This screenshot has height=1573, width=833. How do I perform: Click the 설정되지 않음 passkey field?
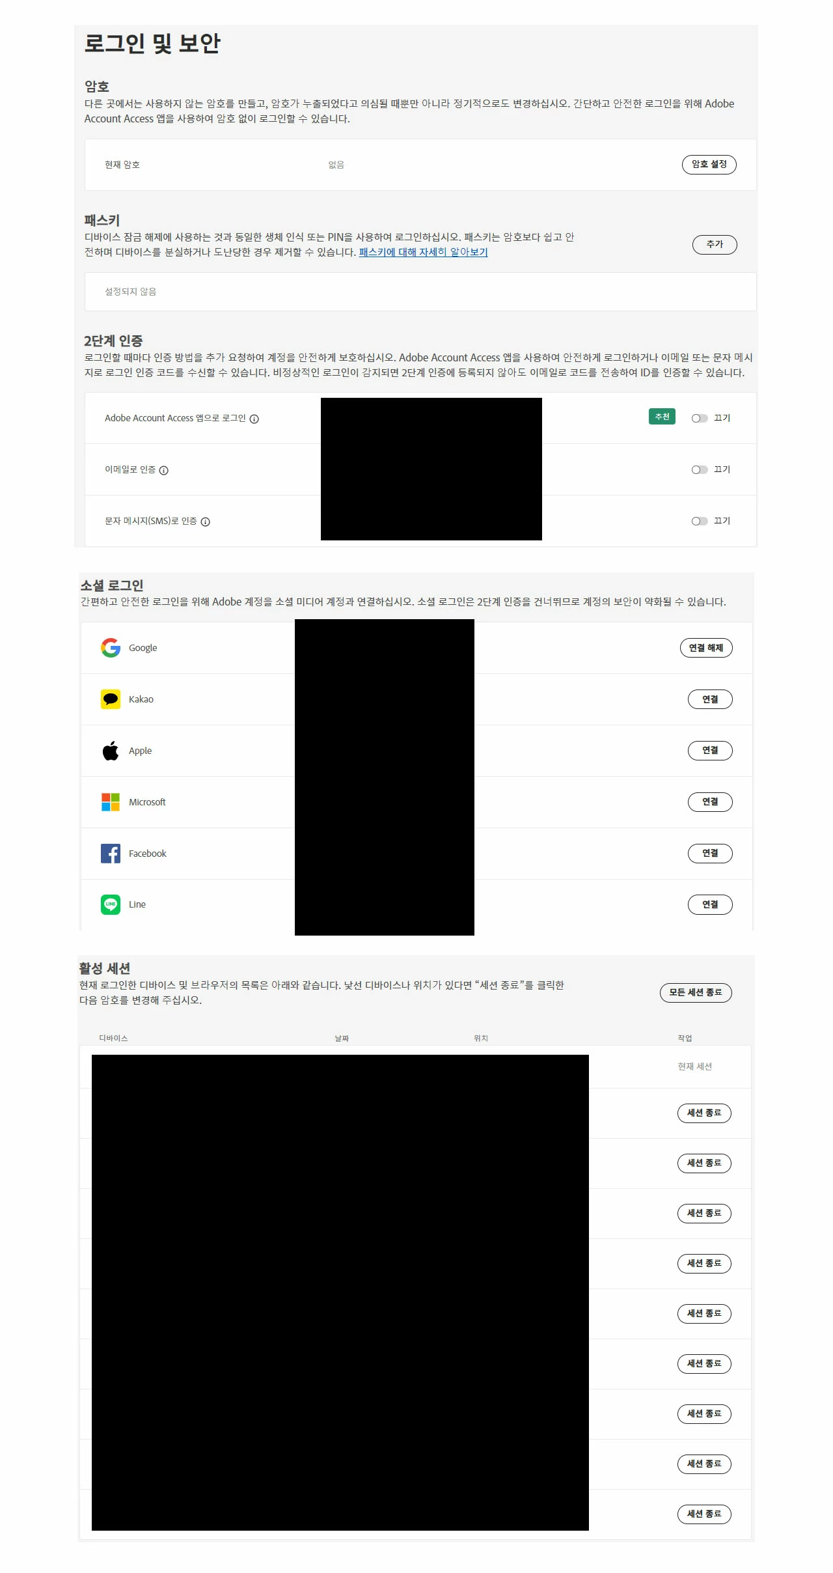click(x=420, y=292)
